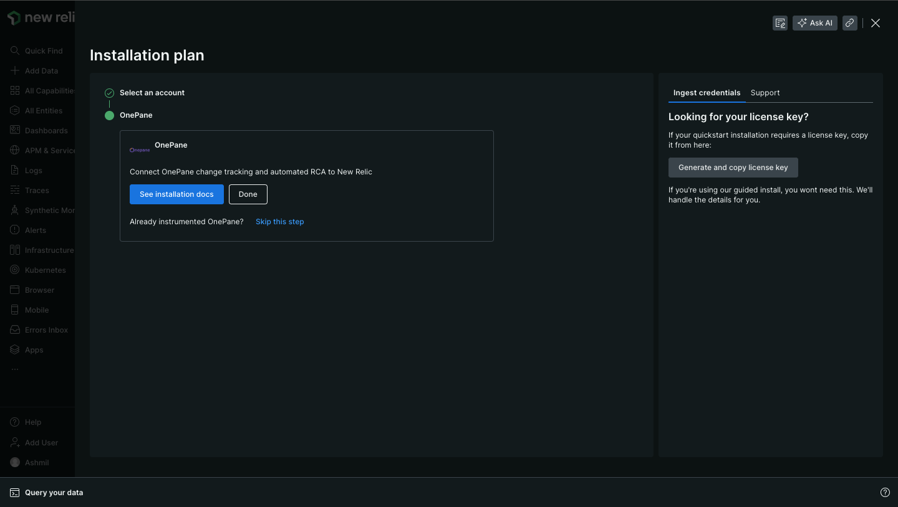This screenshot has height=507, width=898.
Task: Click Generate and copy license key
Action: click(x=733, y=168)
